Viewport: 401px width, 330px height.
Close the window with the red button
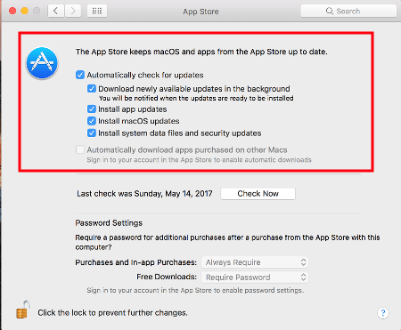click(12, 11)
